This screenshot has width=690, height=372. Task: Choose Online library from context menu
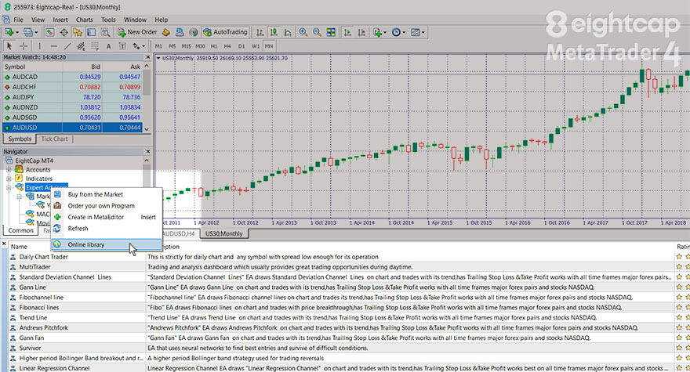coord(107,244)
